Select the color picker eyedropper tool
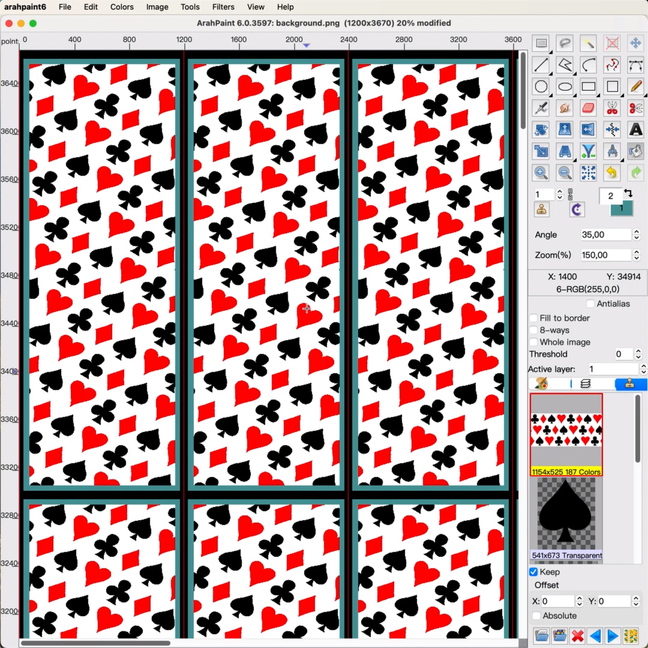This screenshot has width=648, height=648. pos(541,108)
